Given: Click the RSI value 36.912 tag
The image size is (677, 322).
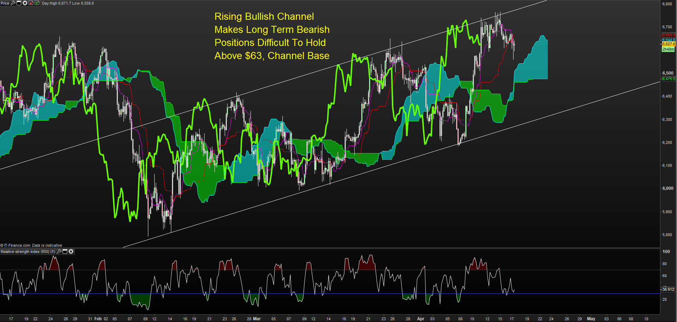Looking at the screenshot, I should 668,289.
